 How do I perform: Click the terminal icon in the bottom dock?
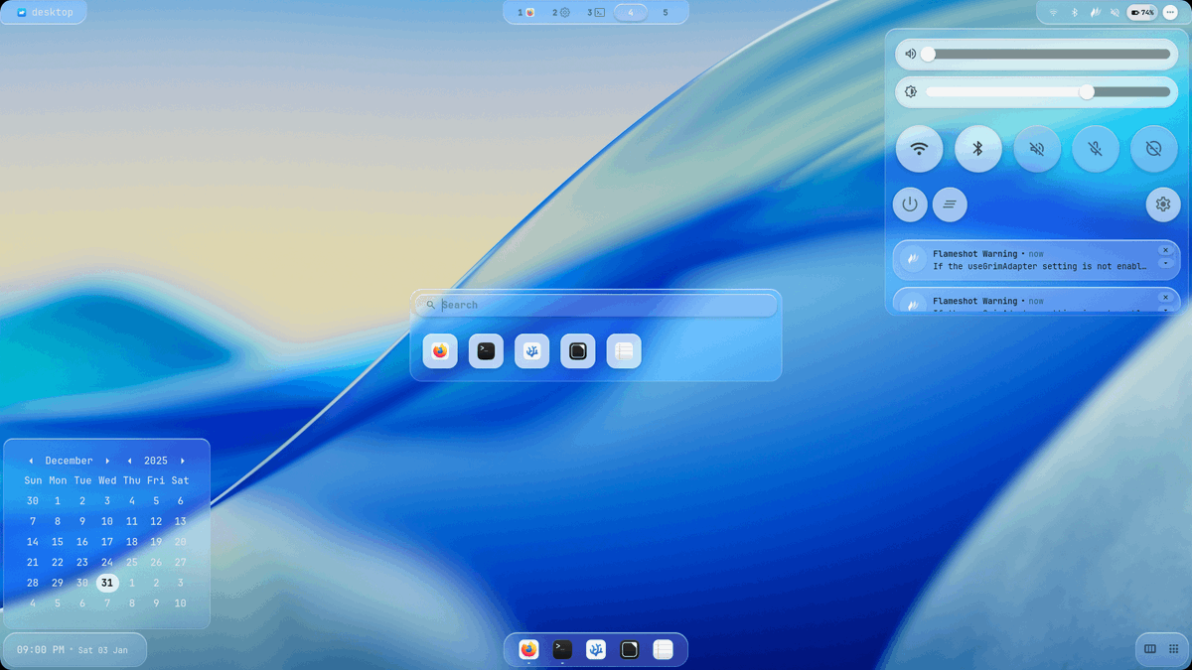coord(562,649)
